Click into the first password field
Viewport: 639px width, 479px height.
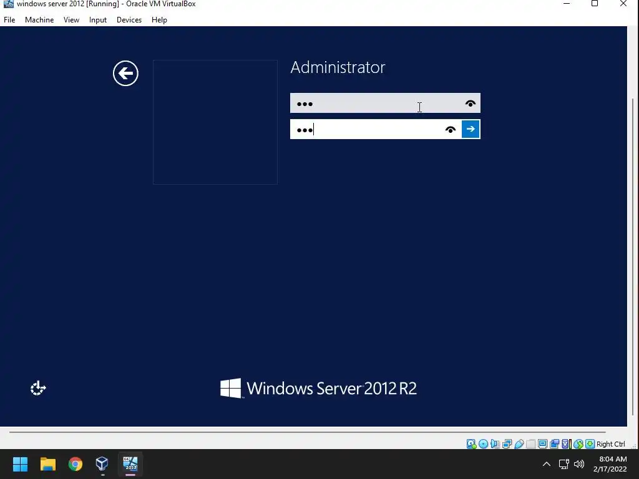click(385, 103)
